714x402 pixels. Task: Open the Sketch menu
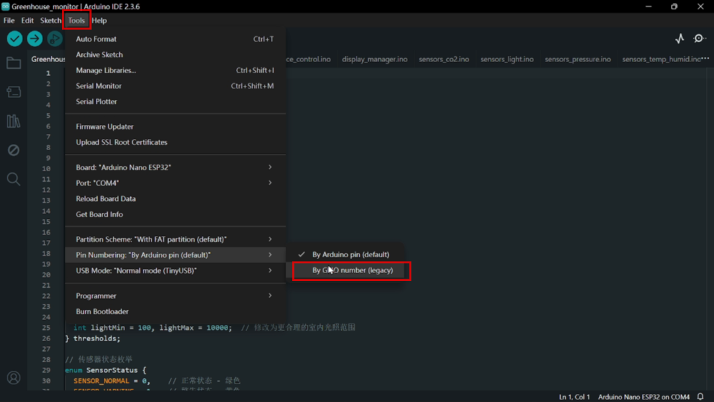(50, 20)
